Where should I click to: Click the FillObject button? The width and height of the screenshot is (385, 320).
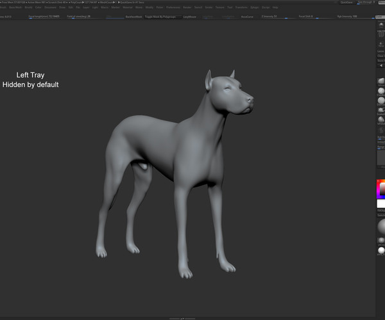click(381, 211)
